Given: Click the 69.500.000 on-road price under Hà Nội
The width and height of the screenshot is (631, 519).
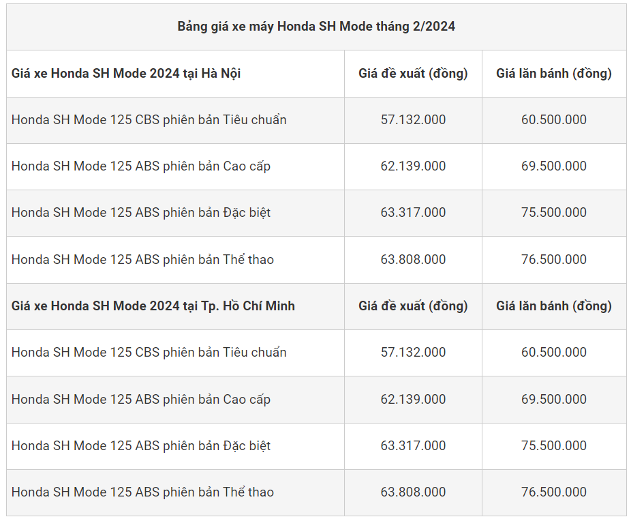Looking at the screenshot, I should (553, 166).
